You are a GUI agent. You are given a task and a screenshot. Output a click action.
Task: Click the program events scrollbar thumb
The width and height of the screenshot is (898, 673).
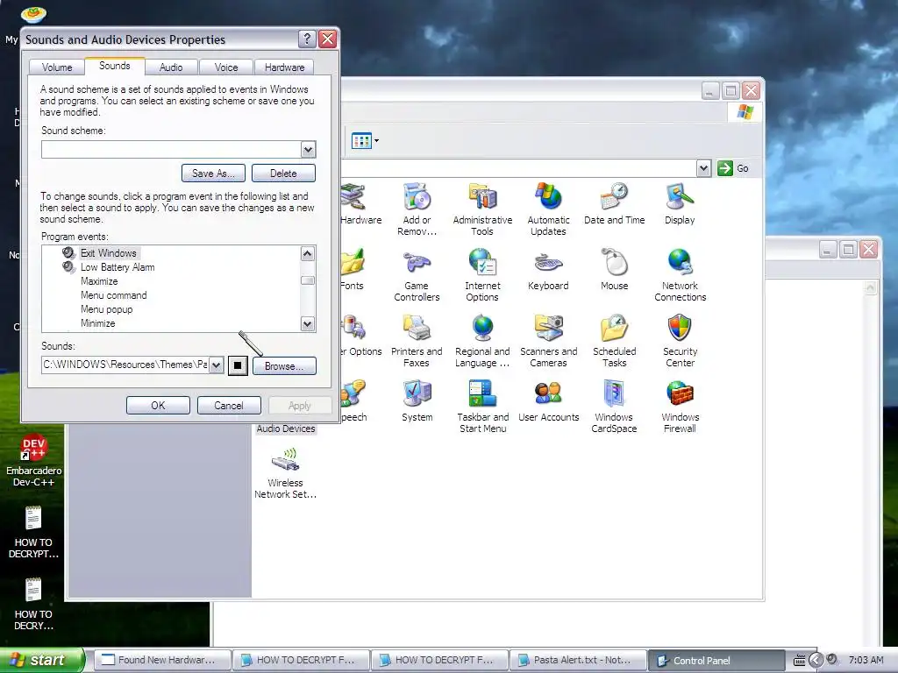tap(308, 280)
